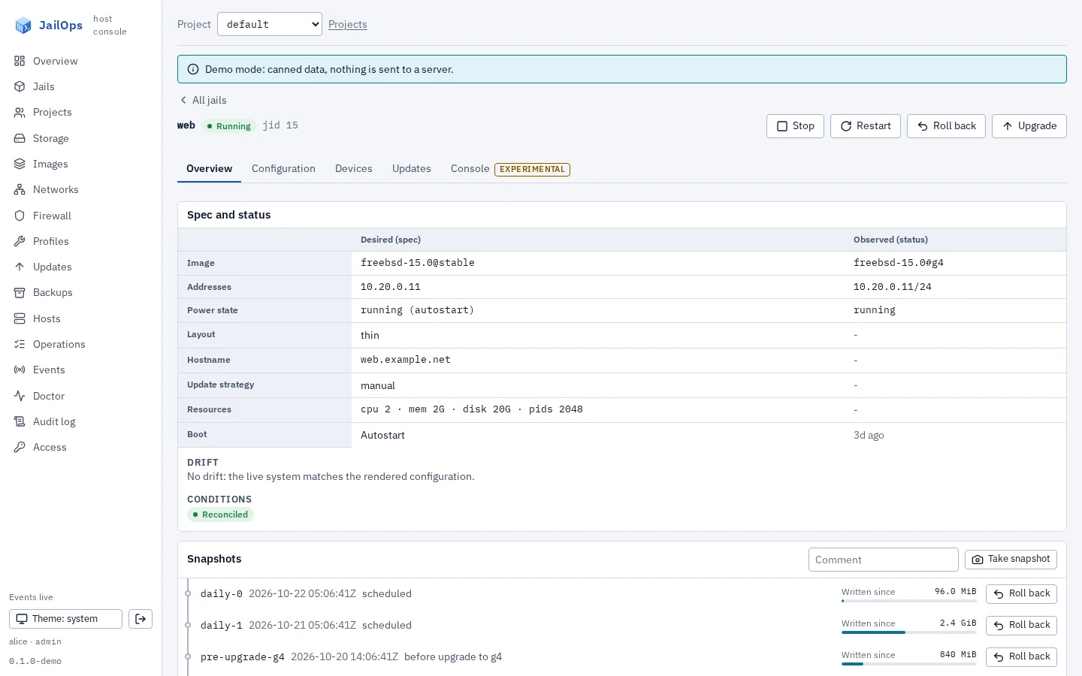Switch to the Configuration tab

(283, 169)
